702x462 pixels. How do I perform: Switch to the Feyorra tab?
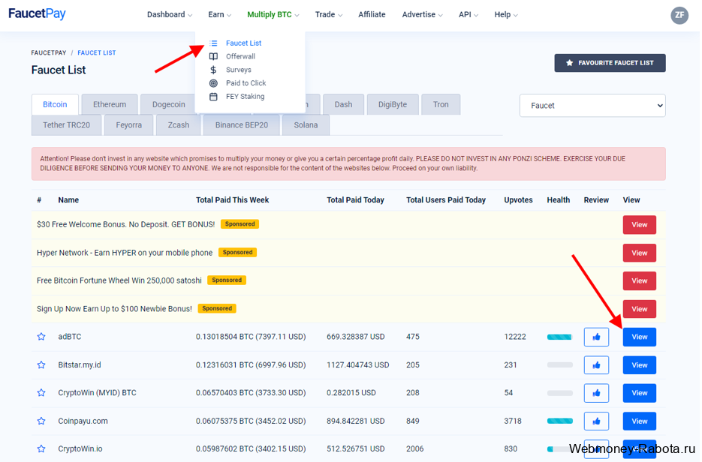pyautogui.click(x=129, y=124)
